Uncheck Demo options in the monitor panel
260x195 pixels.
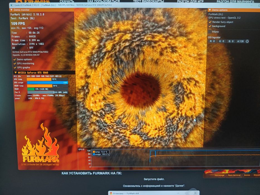(14, 59)
